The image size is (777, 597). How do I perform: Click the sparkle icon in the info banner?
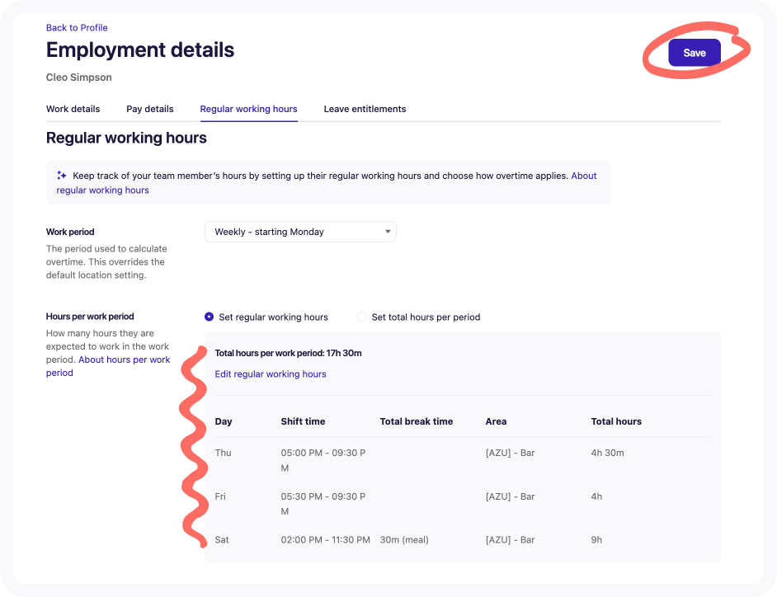click(x=61, y=175)
